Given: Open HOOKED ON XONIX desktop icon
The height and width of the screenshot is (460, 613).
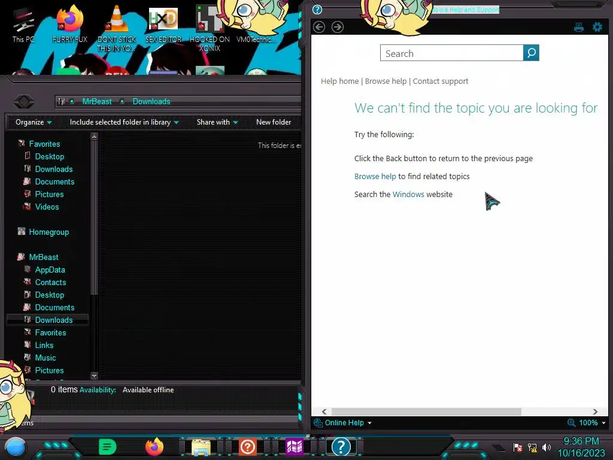Looking at the screenshot, I should 210,29.
